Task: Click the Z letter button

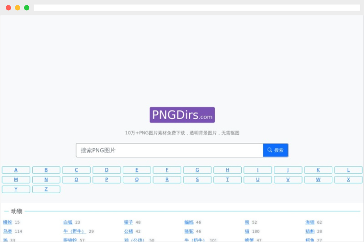Action: click(46, 189)
